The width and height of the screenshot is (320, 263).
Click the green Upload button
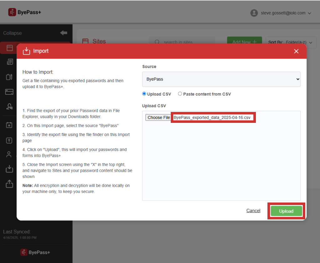click(x=286, y=211)
